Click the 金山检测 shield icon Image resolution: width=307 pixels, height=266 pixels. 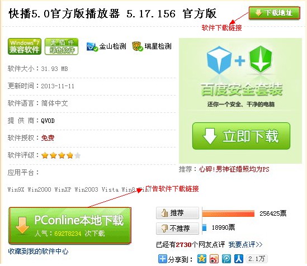(92, 47)
